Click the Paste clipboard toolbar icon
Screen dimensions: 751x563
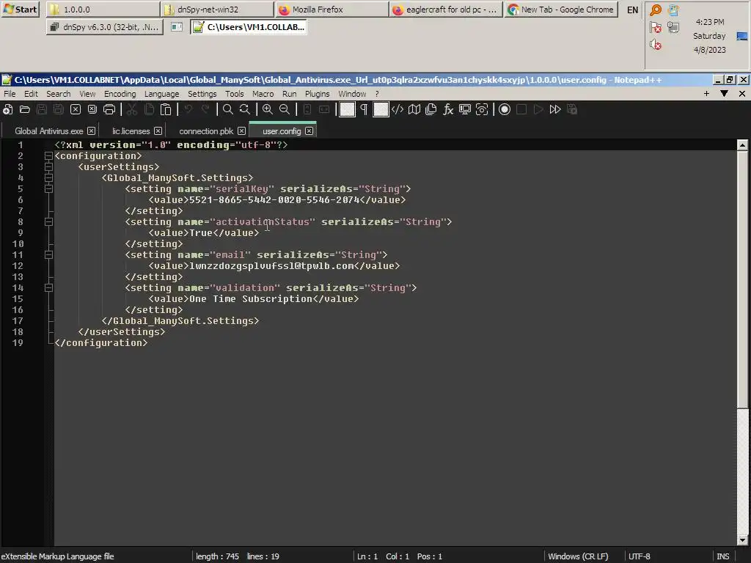pos(166,110)
